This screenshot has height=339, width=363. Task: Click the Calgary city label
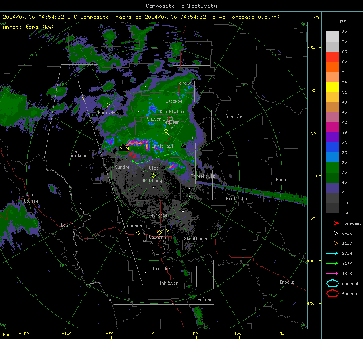(x=157, y=237)
